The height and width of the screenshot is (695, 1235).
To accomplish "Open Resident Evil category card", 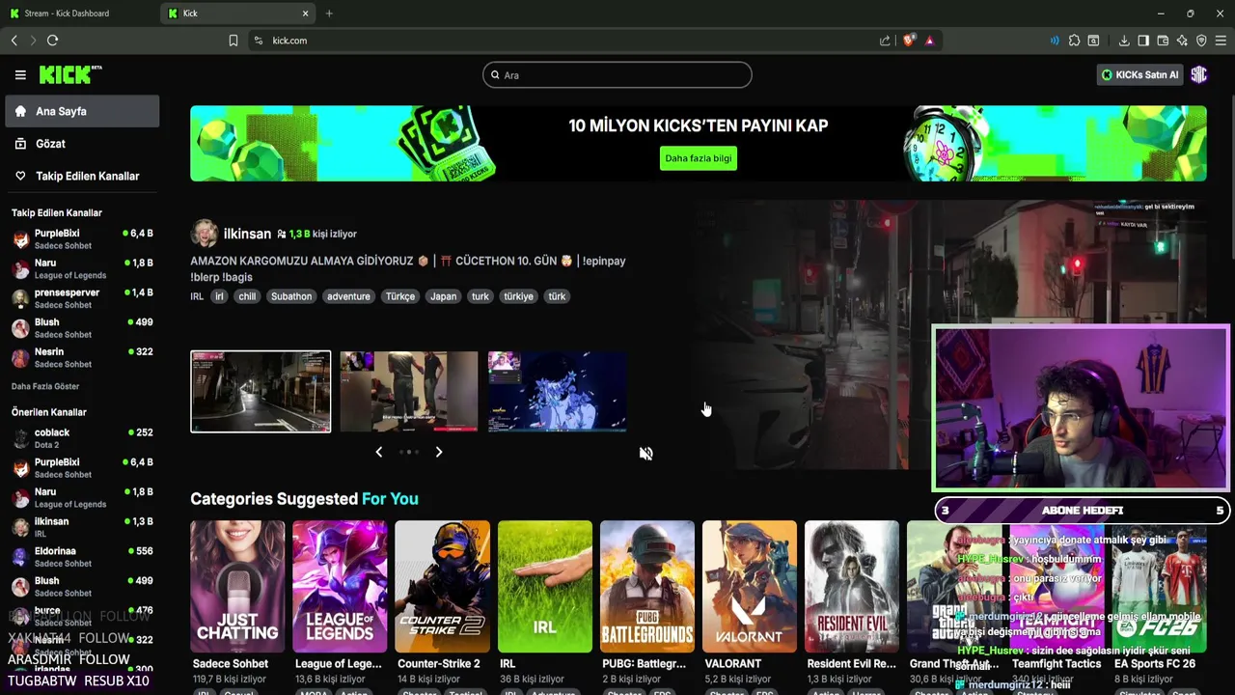I will pos(852,587).
